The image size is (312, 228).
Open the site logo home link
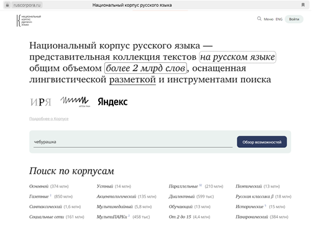click(29, 21)
